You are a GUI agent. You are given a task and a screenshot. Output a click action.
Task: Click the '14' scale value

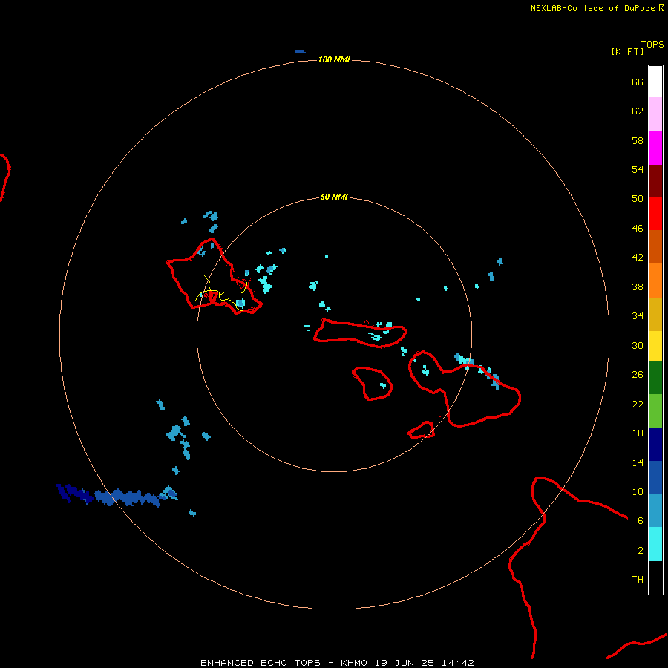coord(638,462)
